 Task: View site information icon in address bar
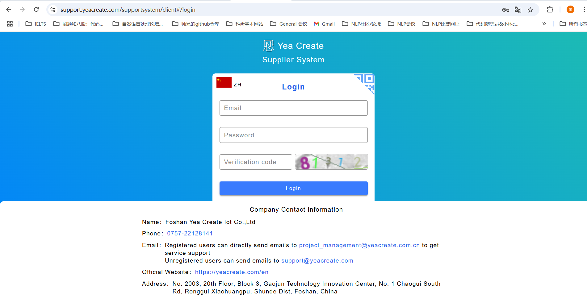(53, 10)
